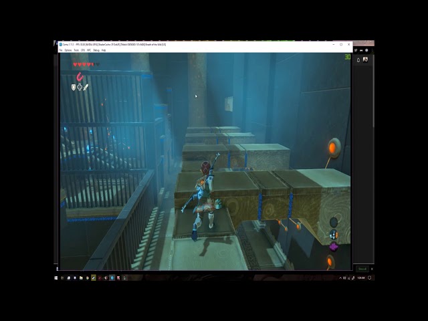Click the speaker volume icon in system tray

[x=344, y=278]
